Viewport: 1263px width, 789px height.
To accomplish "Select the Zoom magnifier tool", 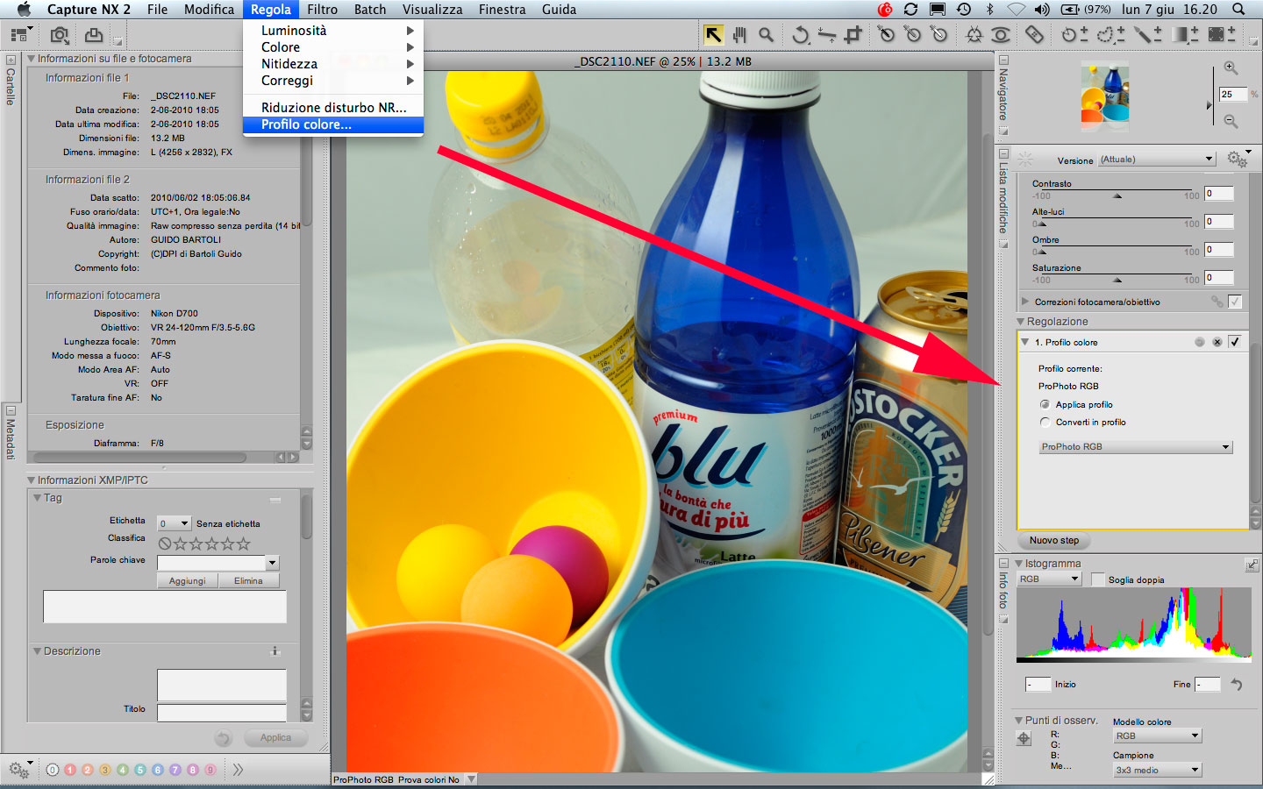I will [767, 35].
